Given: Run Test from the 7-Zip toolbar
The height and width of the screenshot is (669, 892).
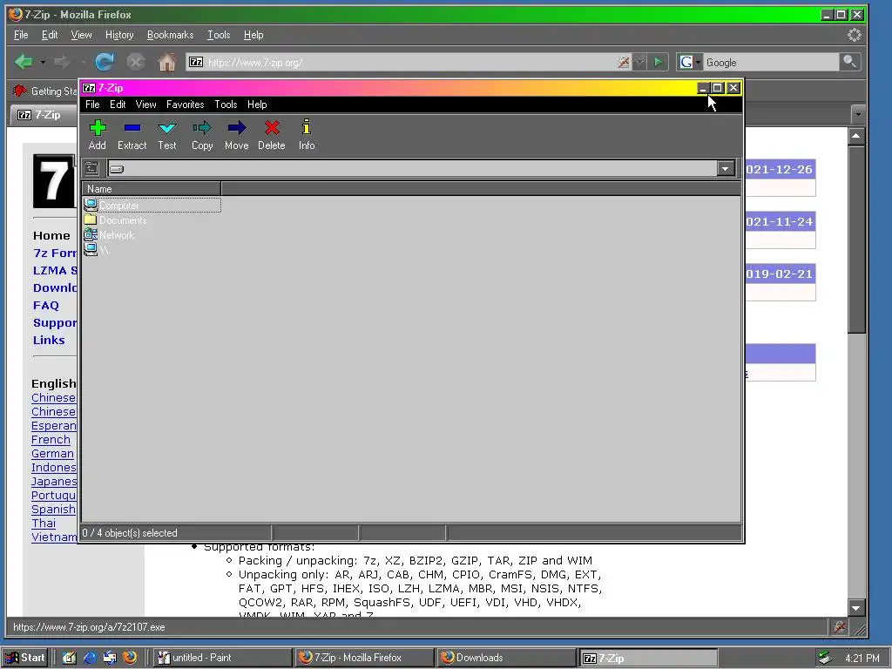Looking at the screenshot, I should point(167,135).
